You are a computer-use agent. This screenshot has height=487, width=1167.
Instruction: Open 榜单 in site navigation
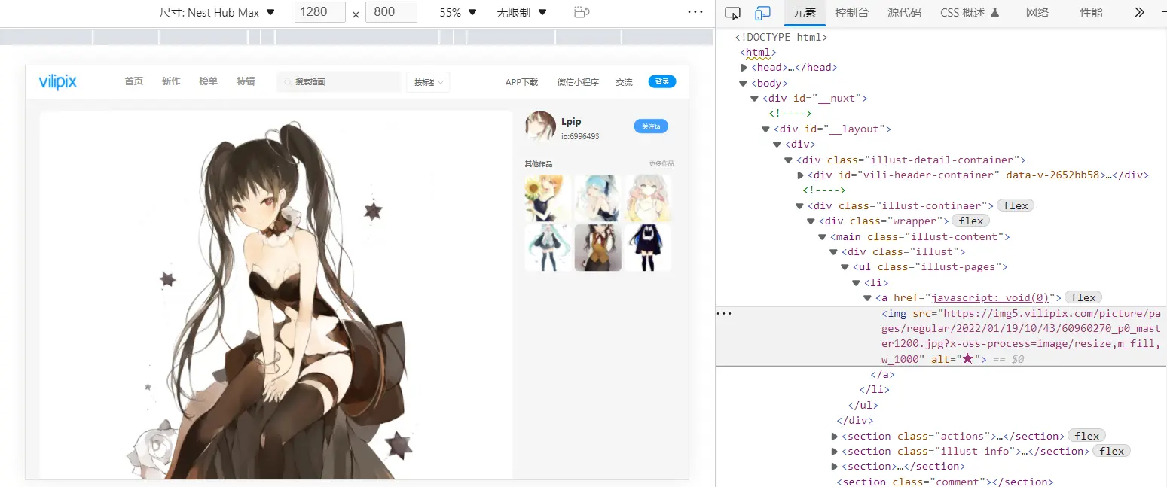click(208, 81)
